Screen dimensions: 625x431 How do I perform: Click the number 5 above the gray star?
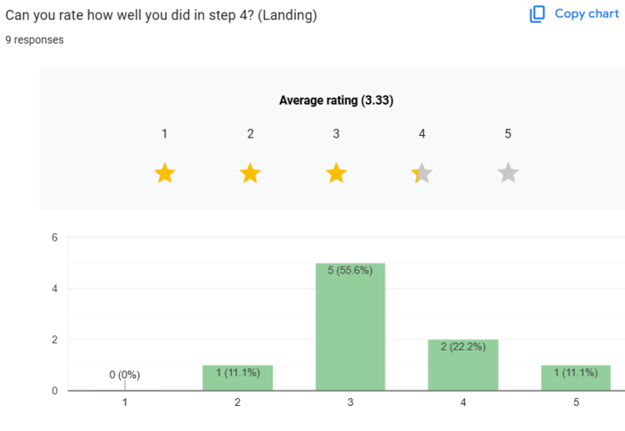508,134
